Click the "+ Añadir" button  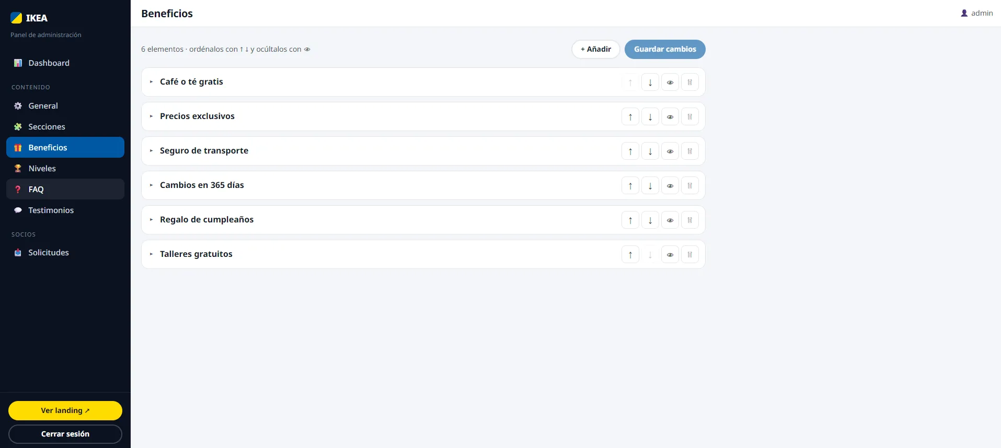tap(596, 49)
